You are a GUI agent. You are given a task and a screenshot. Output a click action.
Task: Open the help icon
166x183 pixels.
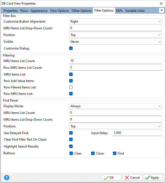click(7, 178)
